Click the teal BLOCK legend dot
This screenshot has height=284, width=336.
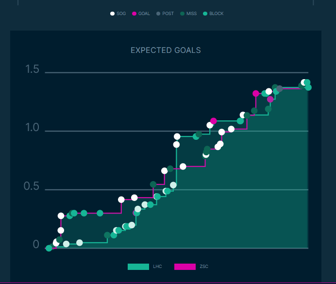[205, 14]
